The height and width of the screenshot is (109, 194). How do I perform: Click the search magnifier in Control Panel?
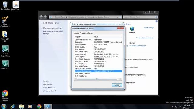[156, 17]
